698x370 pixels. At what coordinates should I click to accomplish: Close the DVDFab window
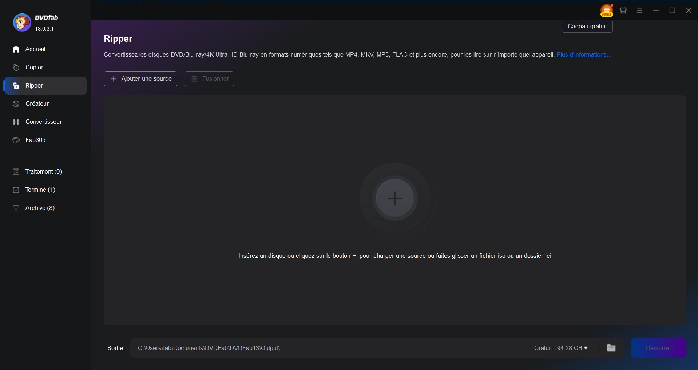[689, 11]
